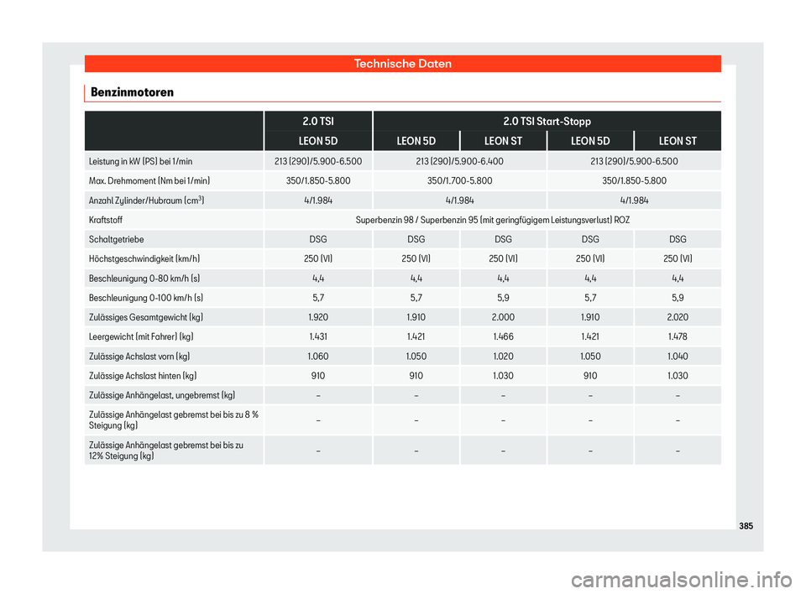Click total weight value '2.020'

coord(678,317)
